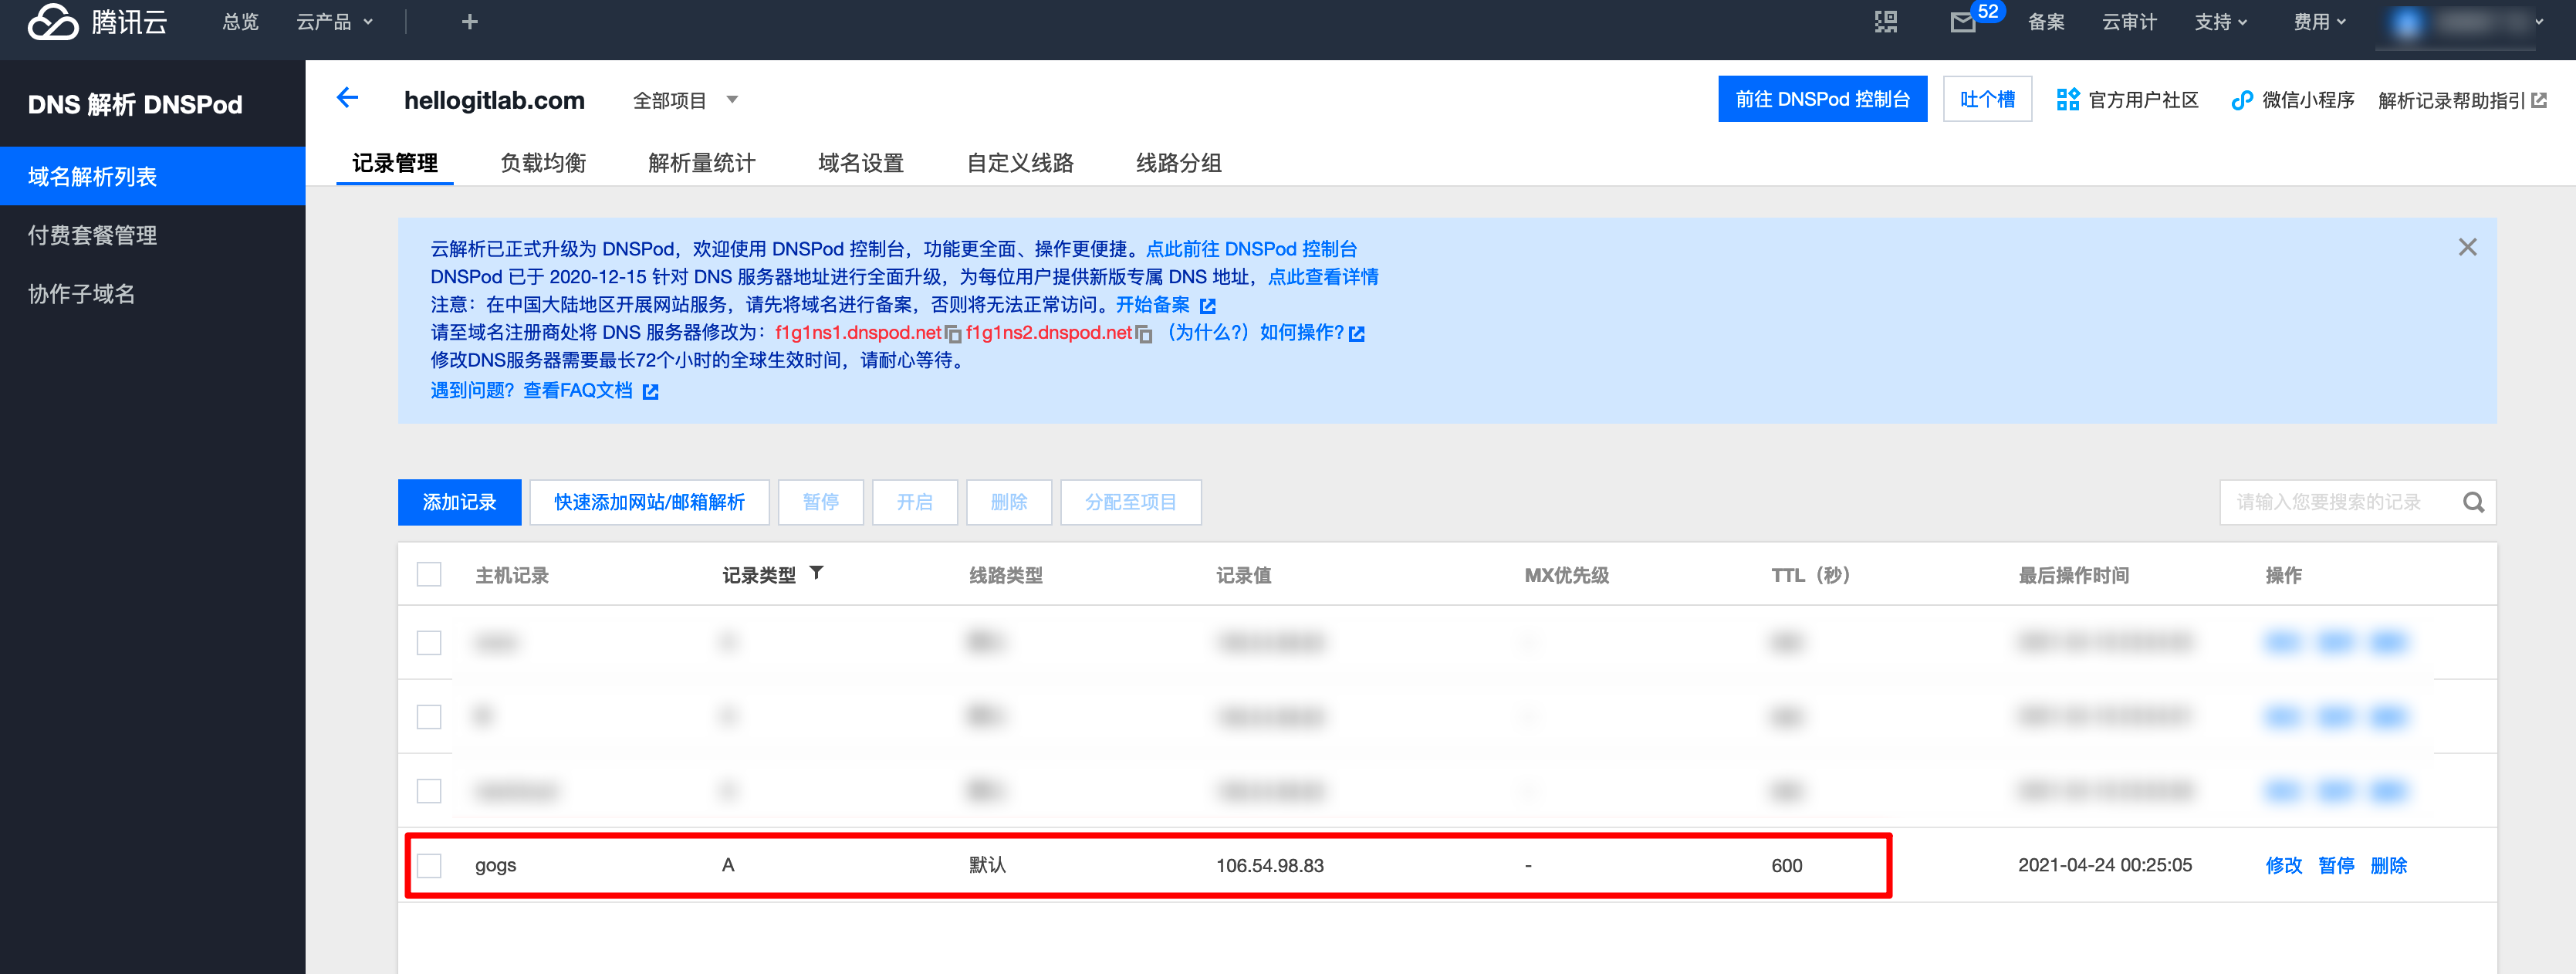
Task: Click the Tencent Cloud logo
Action: [x=97, y=22]
